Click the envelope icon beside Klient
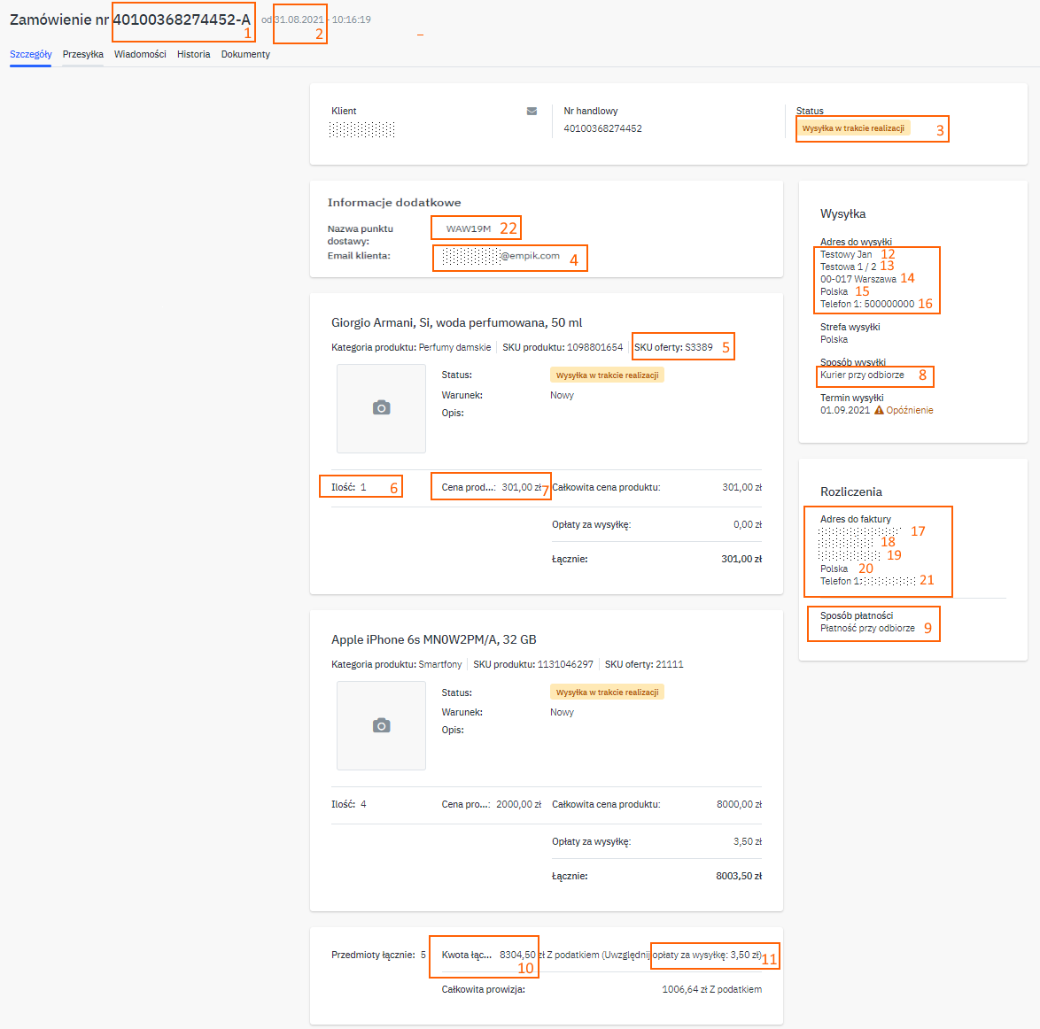Screen dimensions: 1040x1029 (532, 112)
